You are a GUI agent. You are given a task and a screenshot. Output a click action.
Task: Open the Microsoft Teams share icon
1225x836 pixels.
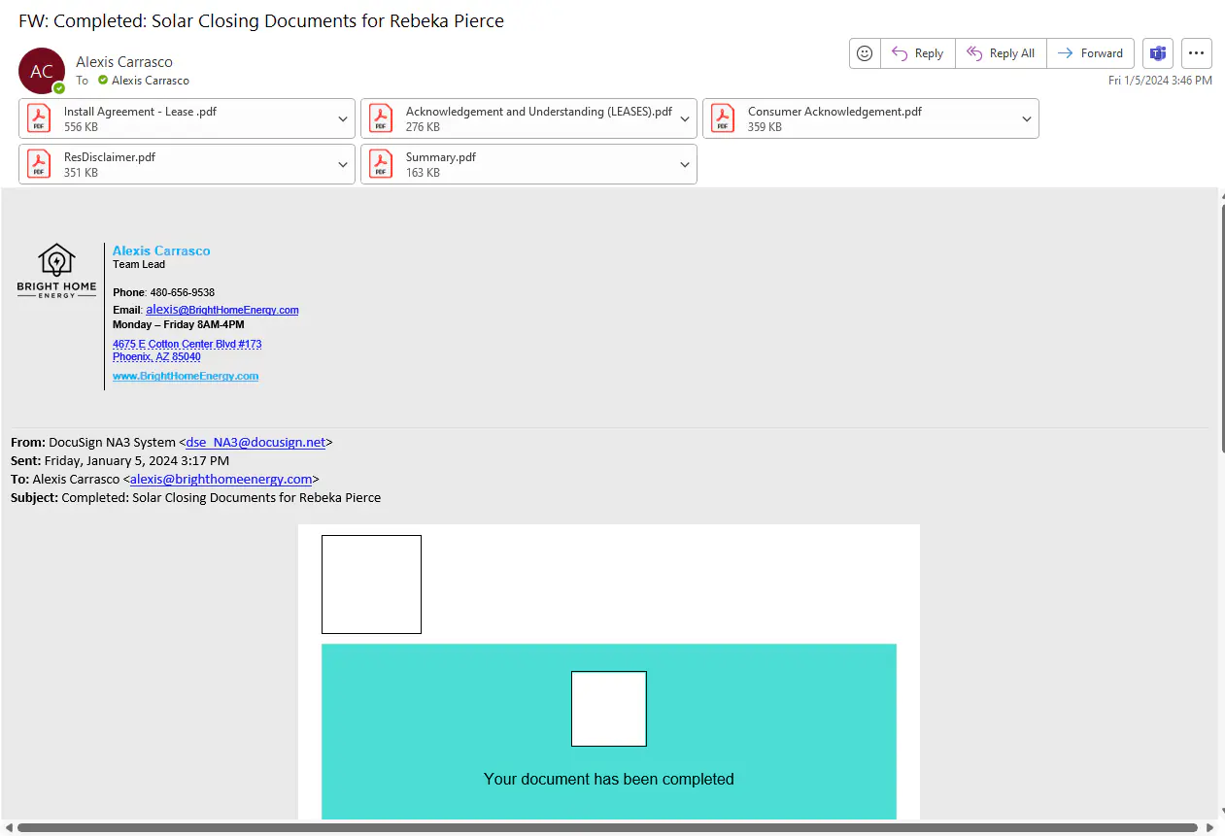point(1157,53)
